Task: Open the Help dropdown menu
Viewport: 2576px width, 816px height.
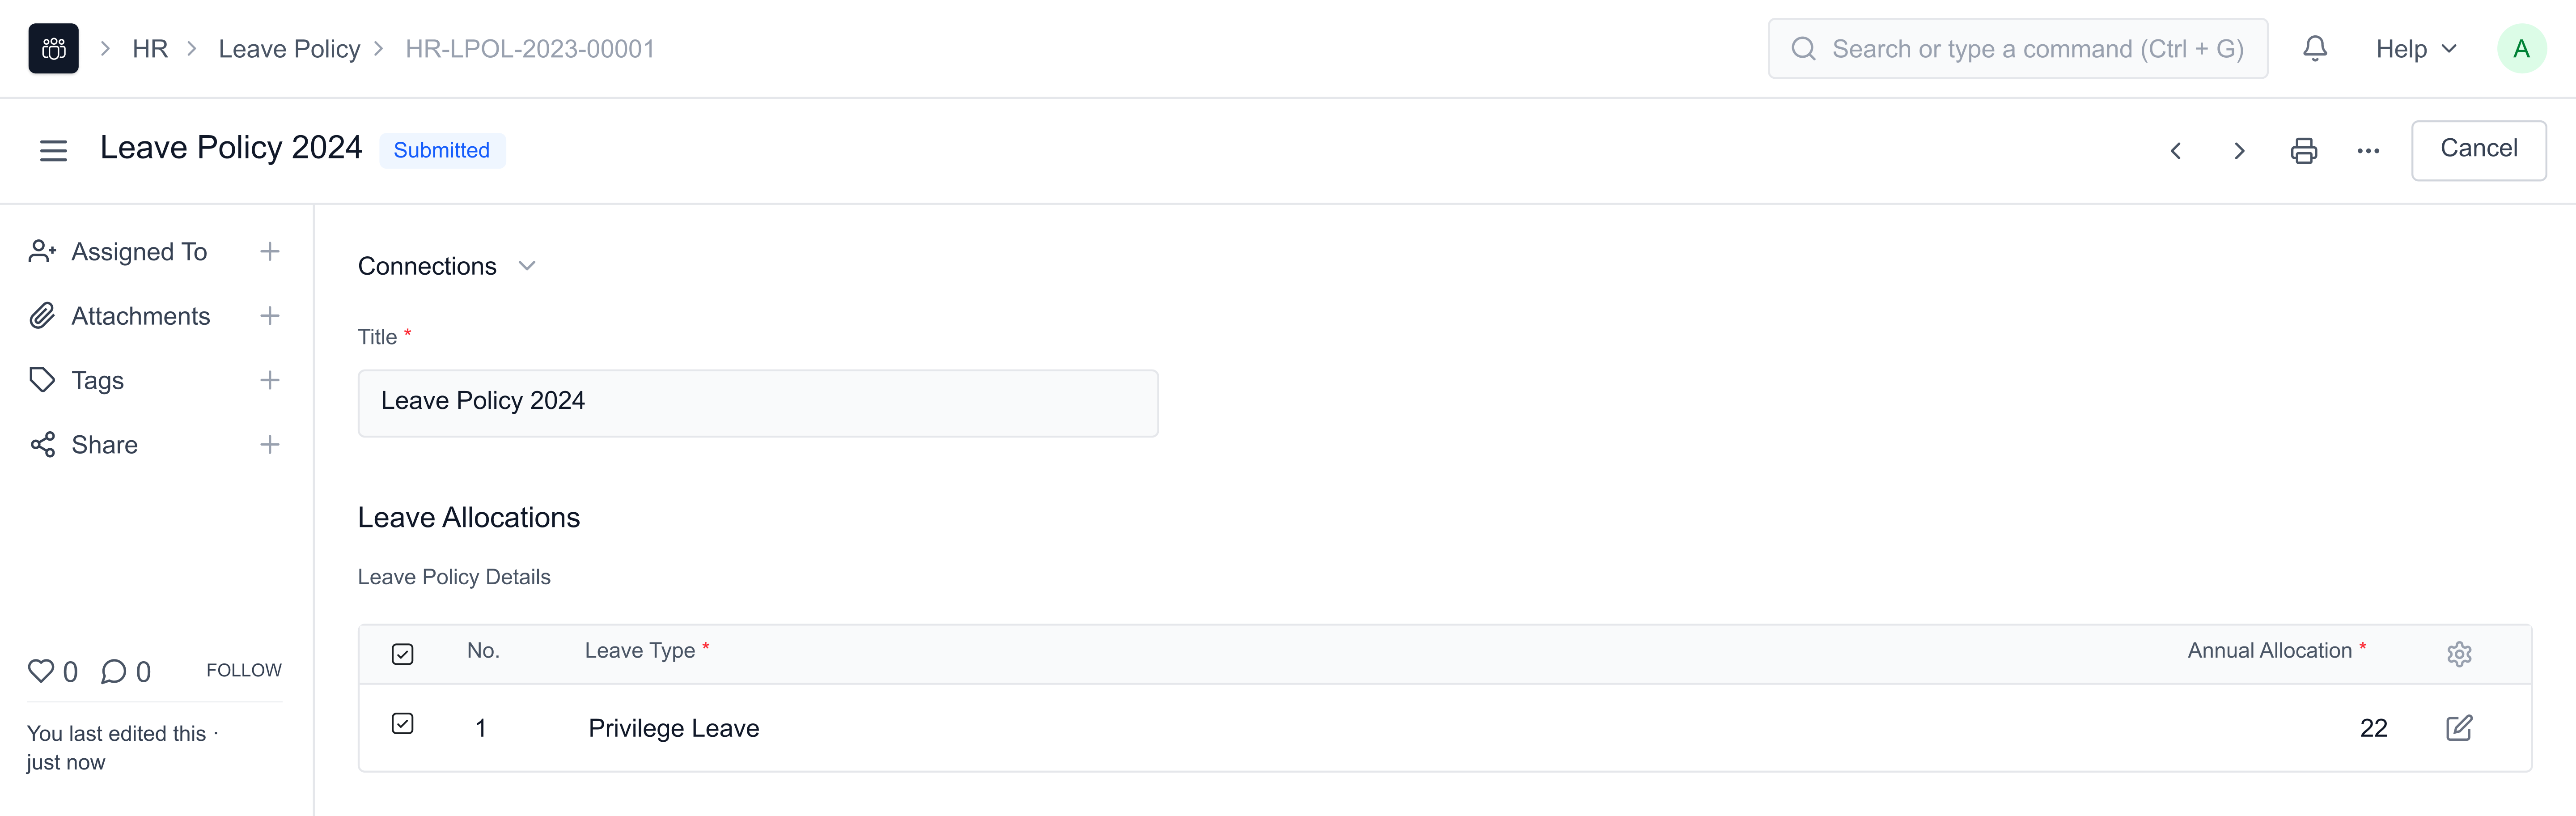Action: coord(2415,49)
